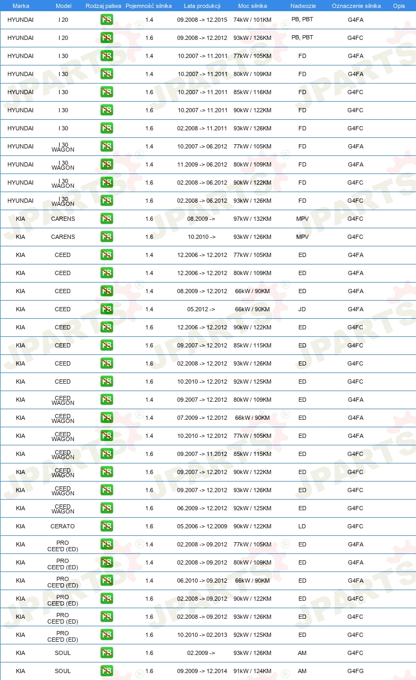Screen dimensions: 416x680
Task: Select the fuel icon in Kia Soul G4FC row
Action: pos(106,653)
